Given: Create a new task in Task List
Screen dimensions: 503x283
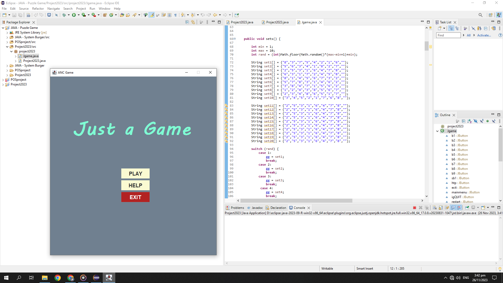Looking at the screenshot, I should click(440, 28).
